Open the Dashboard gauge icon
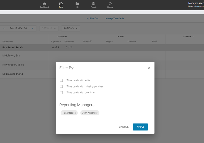 [44, 4]
